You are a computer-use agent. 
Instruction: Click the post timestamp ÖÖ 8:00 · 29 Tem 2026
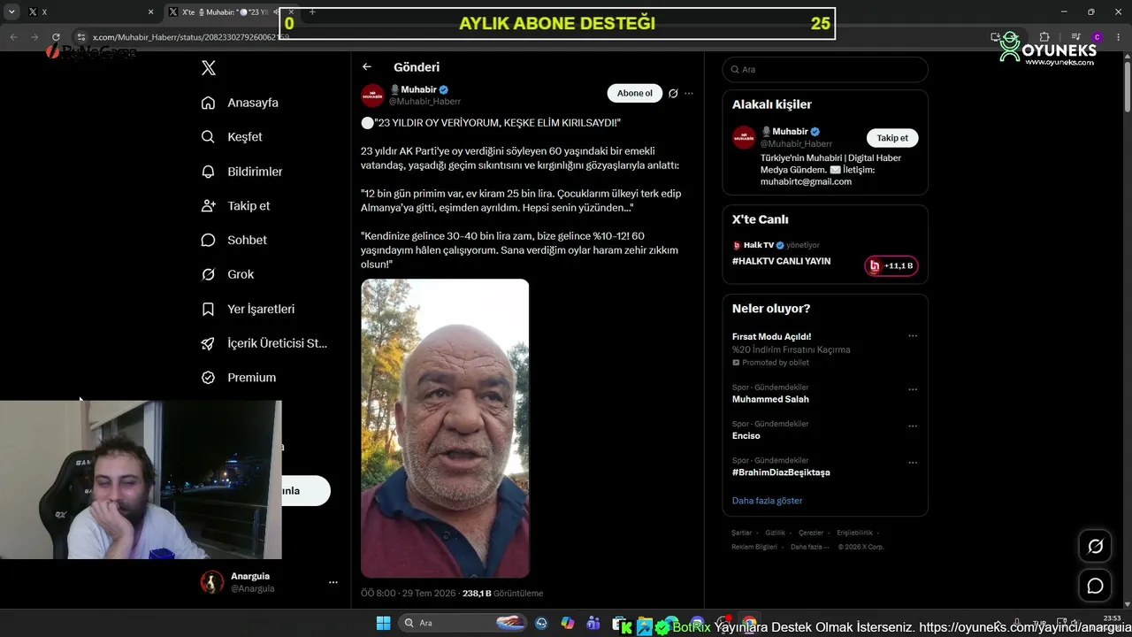coord(409,594)
